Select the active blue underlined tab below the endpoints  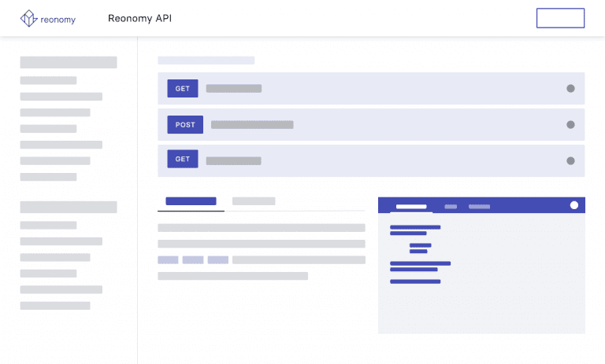point(191,201)
